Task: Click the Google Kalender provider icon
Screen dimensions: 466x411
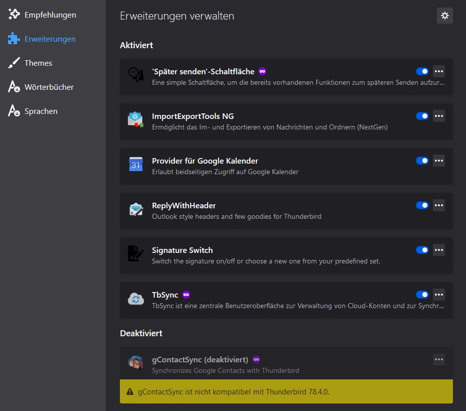Action: click(136, 164)
